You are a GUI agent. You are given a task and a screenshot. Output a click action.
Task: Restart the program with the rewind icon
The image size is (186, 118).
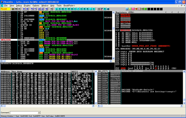coord(16,9)
